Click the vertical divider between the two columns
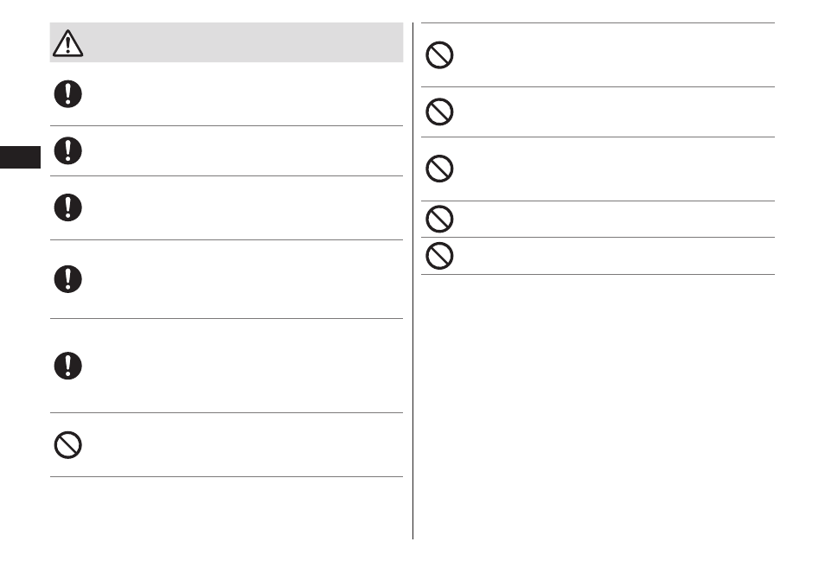The image size is (825, 580). (x=413, y=281)
